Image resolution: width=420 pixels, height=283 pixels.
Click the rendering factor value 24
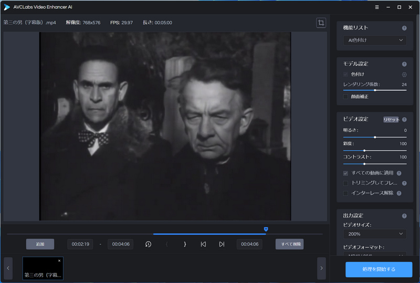click(404, 85)
